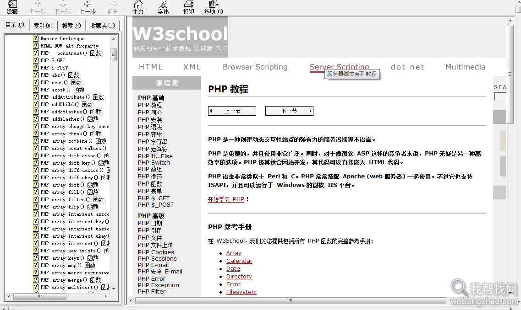Open the Multimedia section
This screenshot has width=521, height=310.
[x=465, y=67]
